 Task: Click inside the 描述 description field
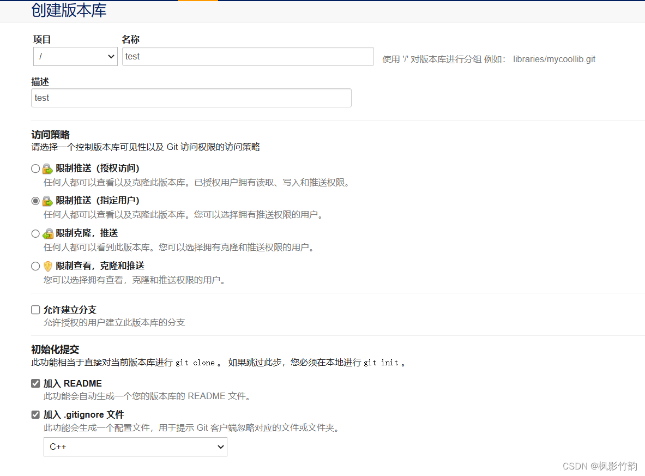click(191, 98)
